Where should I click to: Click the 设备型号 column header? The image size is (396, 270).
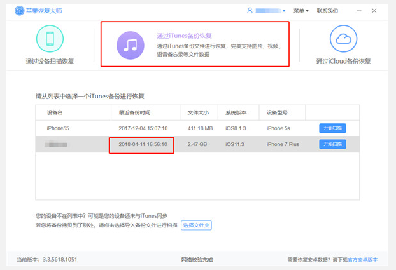(x=277, y=112)
